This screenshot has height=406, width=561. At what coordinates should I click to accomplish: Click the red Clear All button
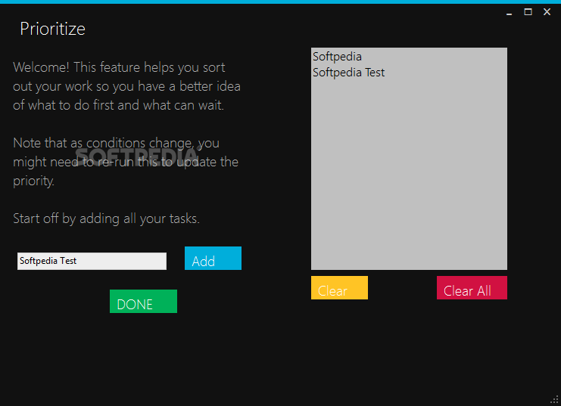[472, 288]
